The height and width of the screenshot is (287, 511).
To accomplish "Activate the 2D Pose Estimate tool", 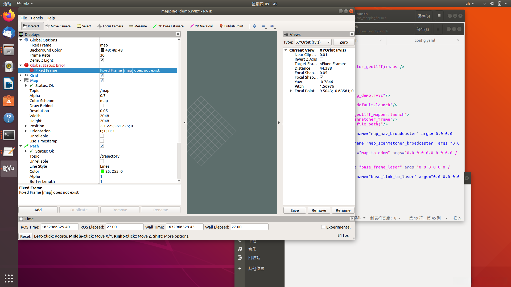I will pos(168,26).
